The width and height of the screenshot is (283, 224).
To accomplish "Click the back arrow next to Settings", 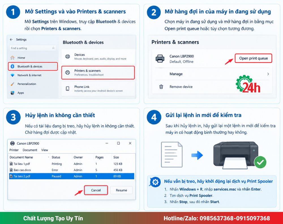I will (x=11, y=40).
